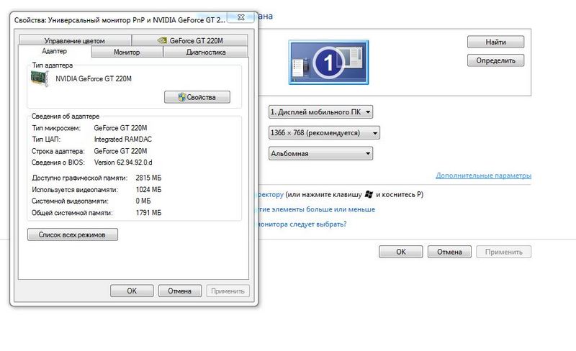Open the Диагностика tab
The image size is (576, 351).
point(205,53)
